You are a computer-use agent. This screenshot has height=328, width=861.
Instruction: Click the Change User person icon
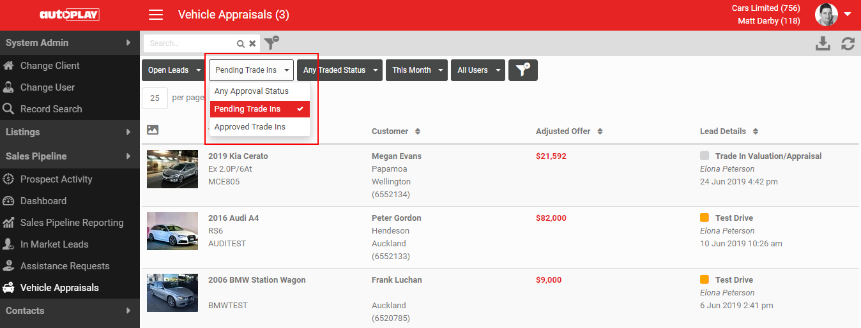tap(8, 87)
